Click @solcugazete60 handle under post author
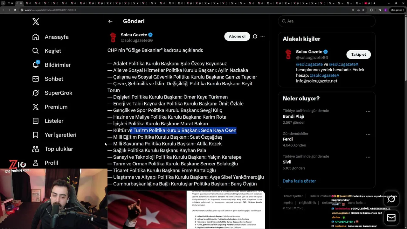407x229 pixels. point(137,40)
